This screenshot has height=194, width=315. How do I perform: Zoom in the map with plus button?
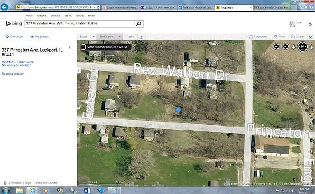[285, 46]
